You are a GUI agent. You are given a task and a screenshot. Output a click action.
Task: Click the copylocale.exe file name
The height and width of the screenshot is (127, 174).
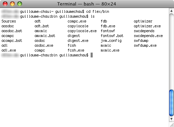[82, 31]
